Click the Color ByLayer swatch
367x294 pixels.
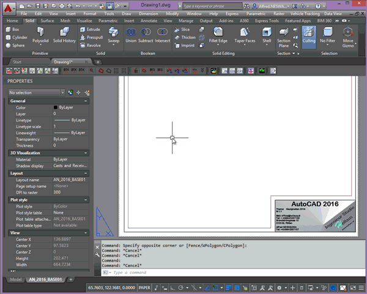pos(55,107)
